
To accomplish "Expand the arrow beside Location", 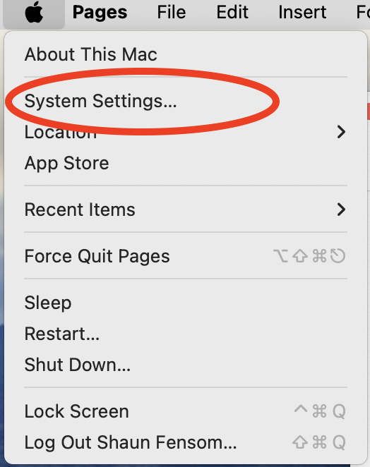I will (x=341, y=132).
